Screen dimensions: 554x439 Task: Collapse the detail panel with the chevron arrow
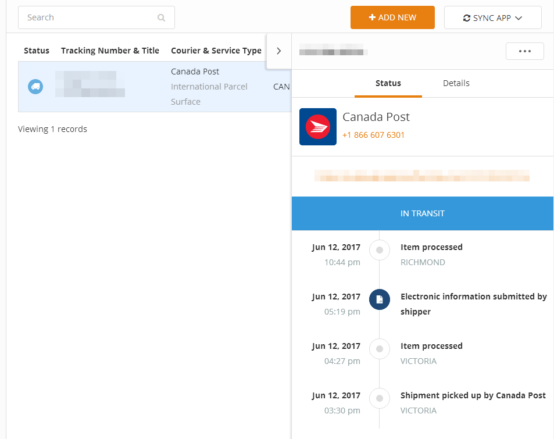(279, 51)
